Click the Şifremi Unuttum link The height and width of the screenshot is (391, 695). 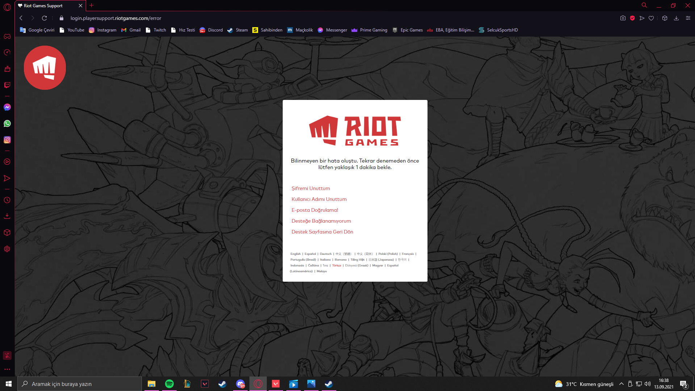pos(311,188)
